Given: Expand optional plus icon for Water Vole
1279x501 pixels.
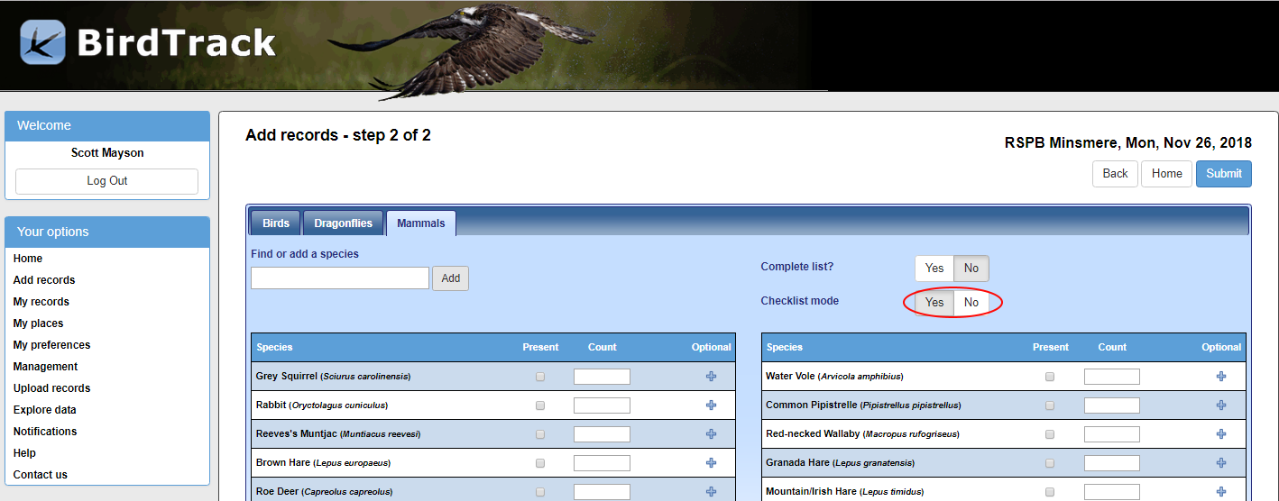Looking at the screenshot, I should [1221, 377].
